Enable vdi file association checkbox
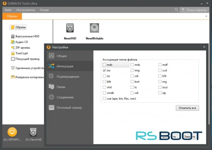This screenshot has height=150, width=212. coord(132,93)
